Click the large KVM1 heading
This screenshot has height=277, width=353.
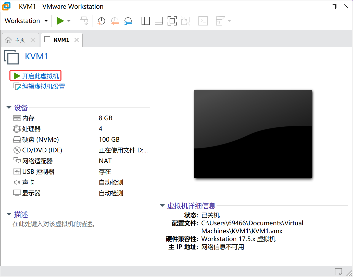coord(36,56)
